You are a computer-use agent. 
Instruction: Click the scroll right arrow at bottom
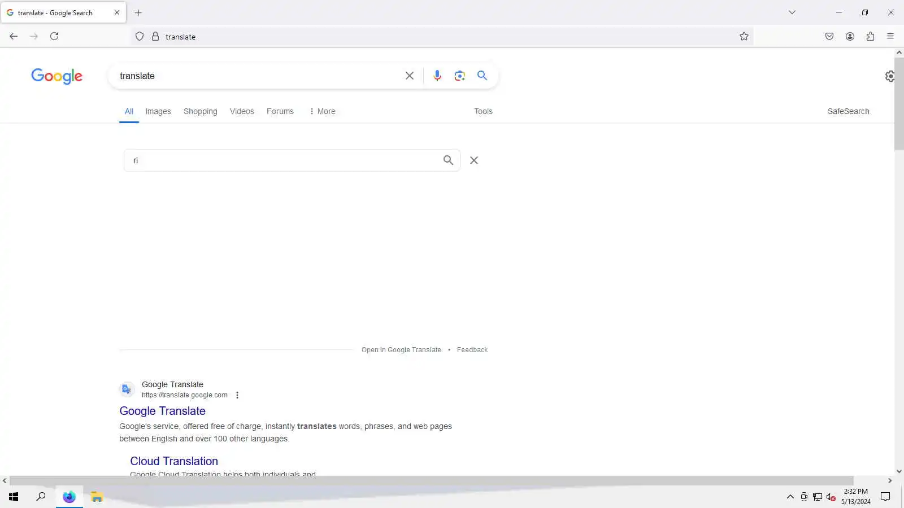point(890,481)
